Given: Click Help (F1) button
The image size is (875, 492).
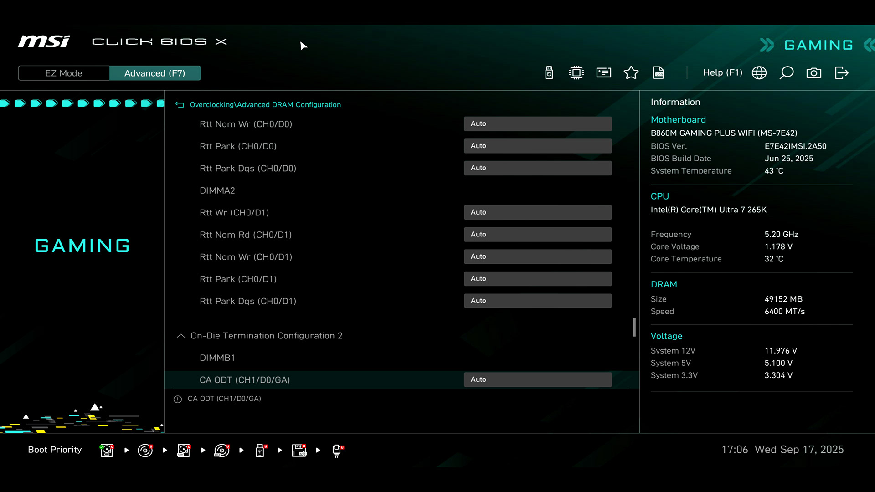Looking at the screenshot, I should tap(722, 73).
